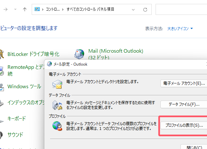Click the refresh icon beside the address bar
The image size is (207, 149).
click(x=145, y=9)
